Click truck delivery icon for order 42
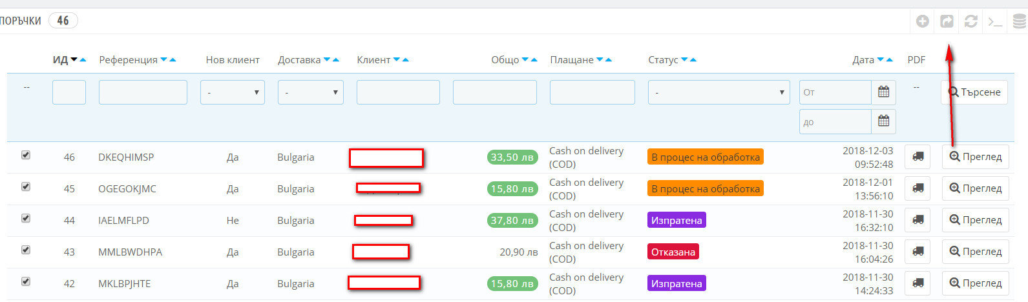This screenshot has width=1028, height=302. point(918,283)
